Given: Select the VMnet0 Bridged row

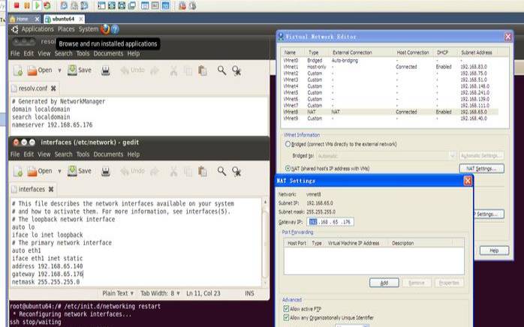Looking at the screenshot, I should point(390,61).
